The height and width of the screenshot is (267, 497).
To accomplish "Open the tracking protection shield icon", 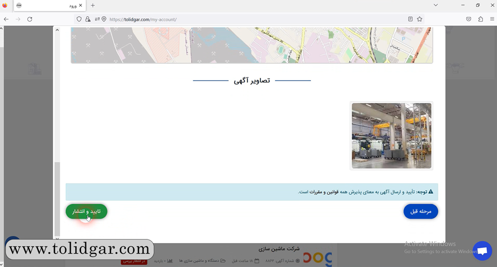I will pyautogui.click(x=79, y=19).
